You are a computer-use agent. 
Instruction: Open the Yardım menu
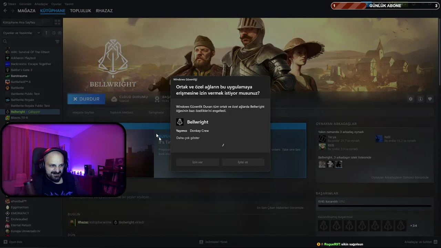click(x=69, y=4)
